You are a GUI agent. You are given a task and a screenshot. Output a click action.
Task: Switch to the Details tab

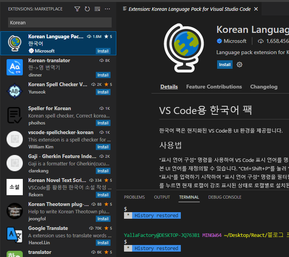pyautogui.click(x=169, y=87)
